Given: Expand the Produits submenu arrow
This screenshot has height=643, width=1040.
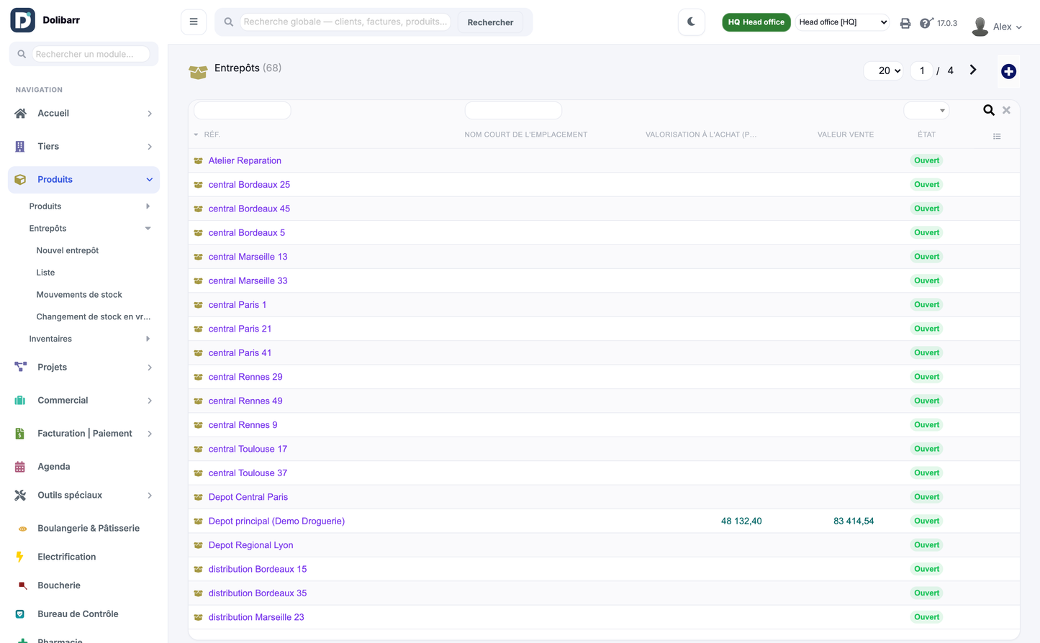Looking at the screenshot, I should (148, 206).
